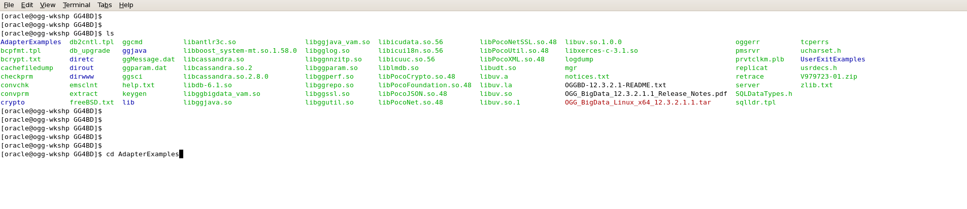Viewport: 967px width, 209px height.
Task: Click the OGG_BigData_12.3.2.1.1_Release_Notes.pdf filename
Action: click(646, 94)
